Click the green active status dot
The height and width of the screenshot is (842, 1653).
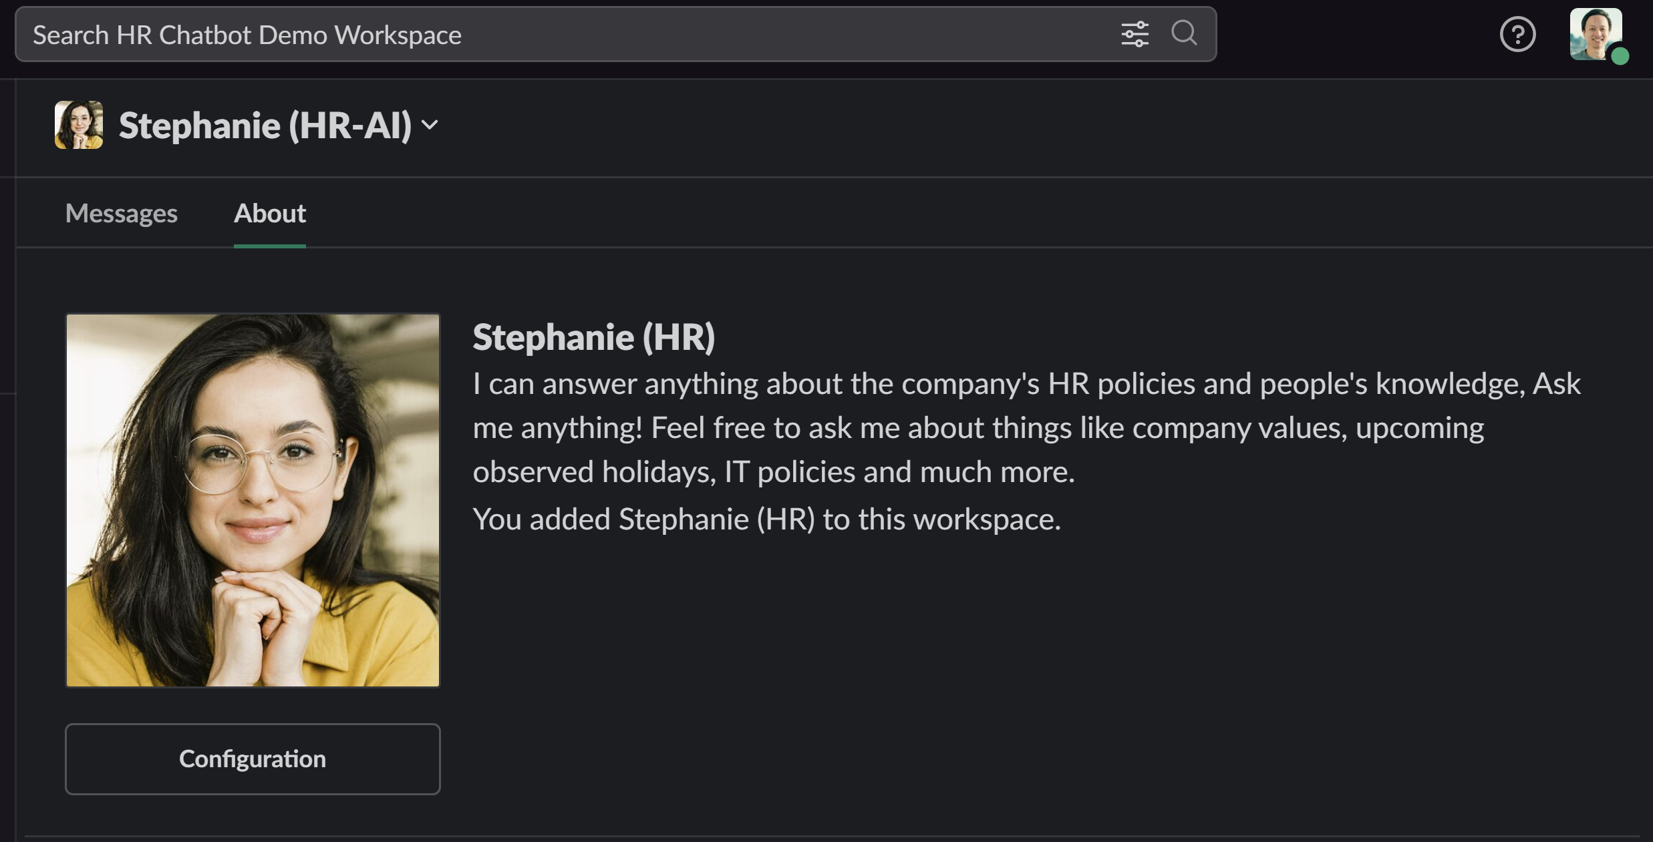pos(1620,56)
